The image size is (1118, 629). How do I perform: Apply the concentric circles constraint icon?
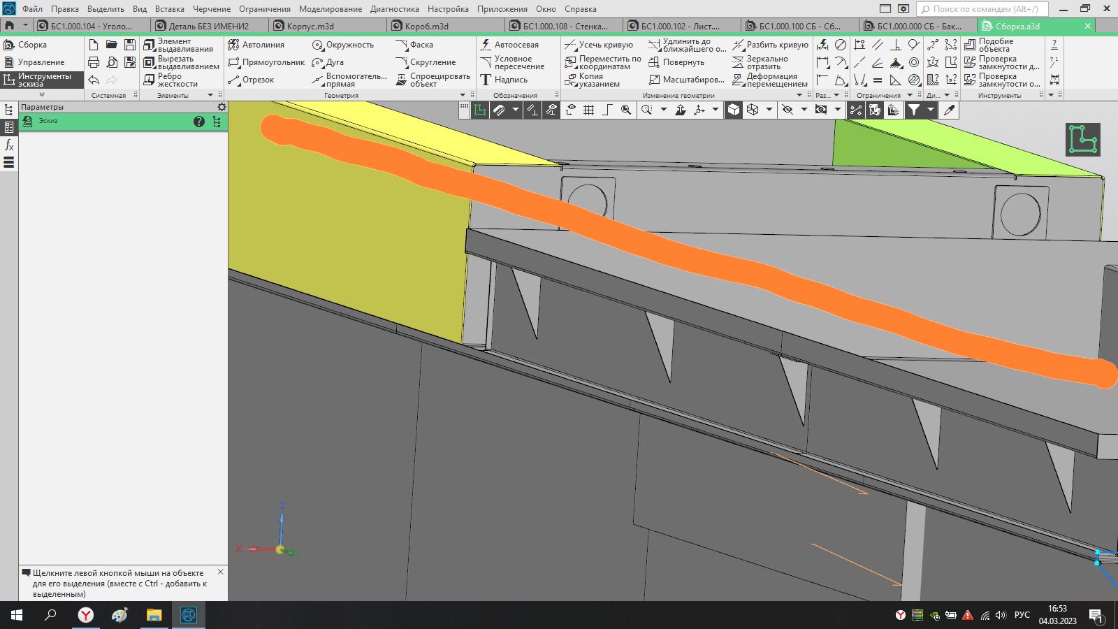click(914, 62)
